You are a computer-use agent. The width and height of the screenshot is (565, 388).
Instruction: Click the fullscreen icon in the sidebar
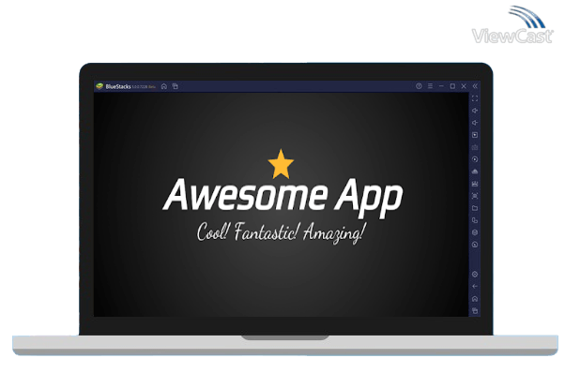point(475,98)
